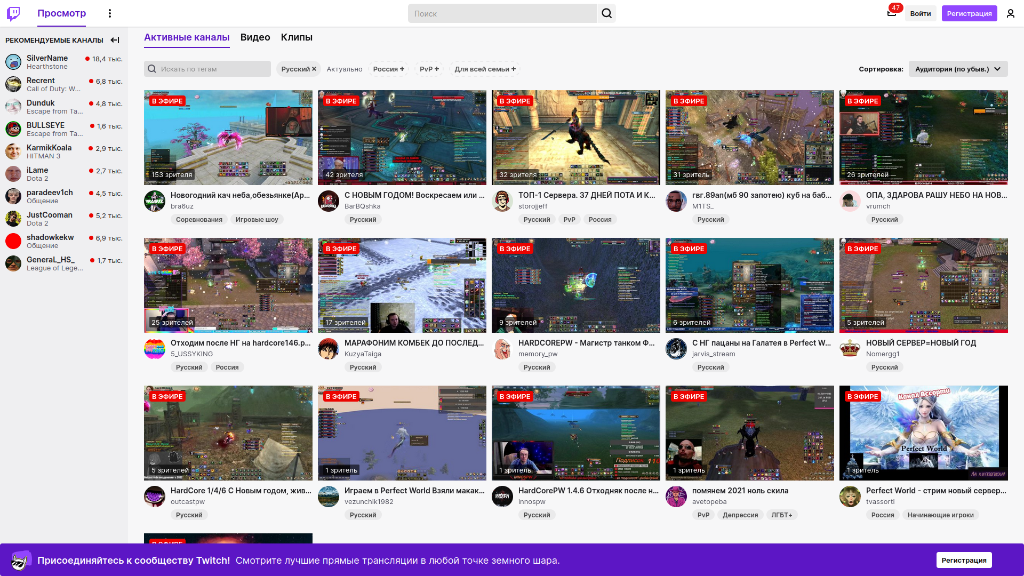This screenshot has width=1024, height=576.
Task: Switch to Видео tab
Action: click(x=255, y=37)
